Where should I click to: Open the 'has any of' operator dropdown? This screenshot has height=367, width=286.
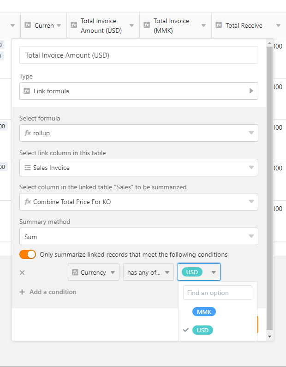pos(148,272)
